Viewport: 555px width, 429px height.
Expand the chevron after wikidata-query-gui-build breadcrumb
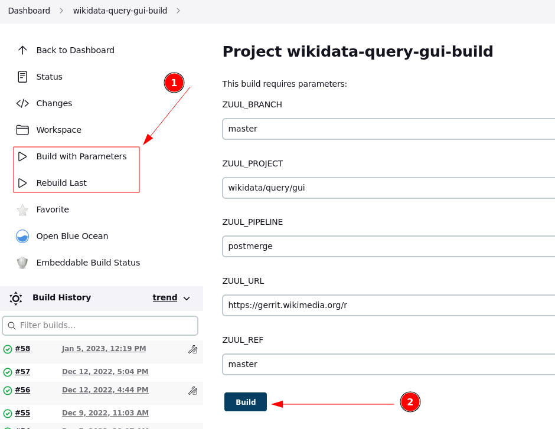tap(178, 11)
